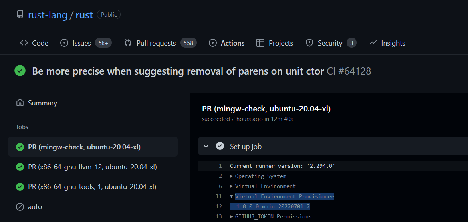The image size is (468, 222).
Task: Click the runner version log line text
Action: point(283,166)
